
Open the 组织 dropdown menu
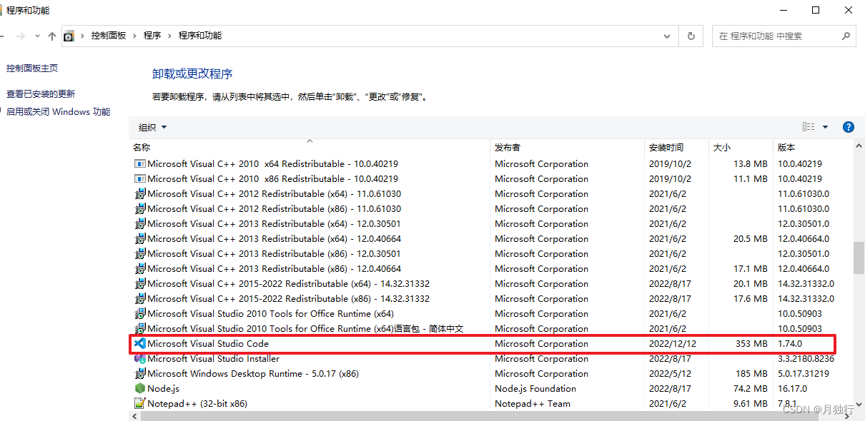pos(152,127)
